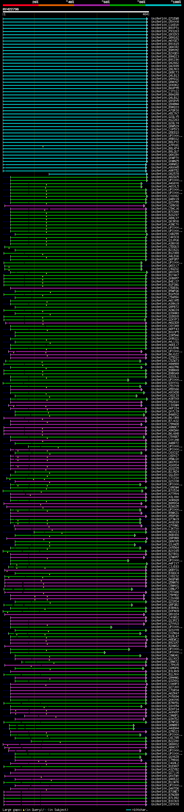Select the UniRef100_A3NC70 label
The width and height of the screenshot is (184, 812).
click(165, 224)
